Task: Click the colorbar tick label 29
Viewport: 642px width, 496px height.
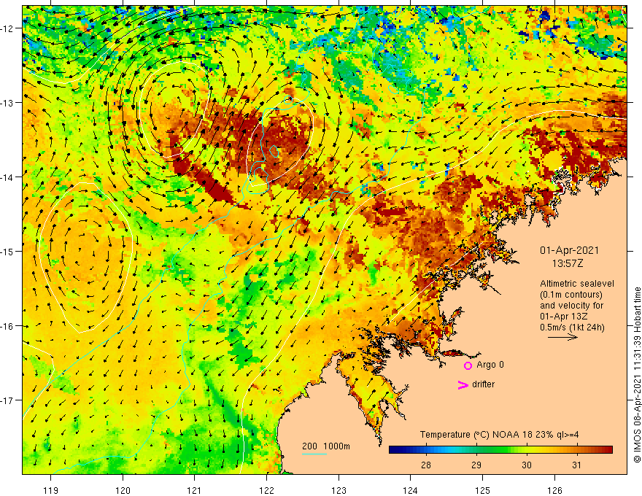Action: [x=476, y=465]
